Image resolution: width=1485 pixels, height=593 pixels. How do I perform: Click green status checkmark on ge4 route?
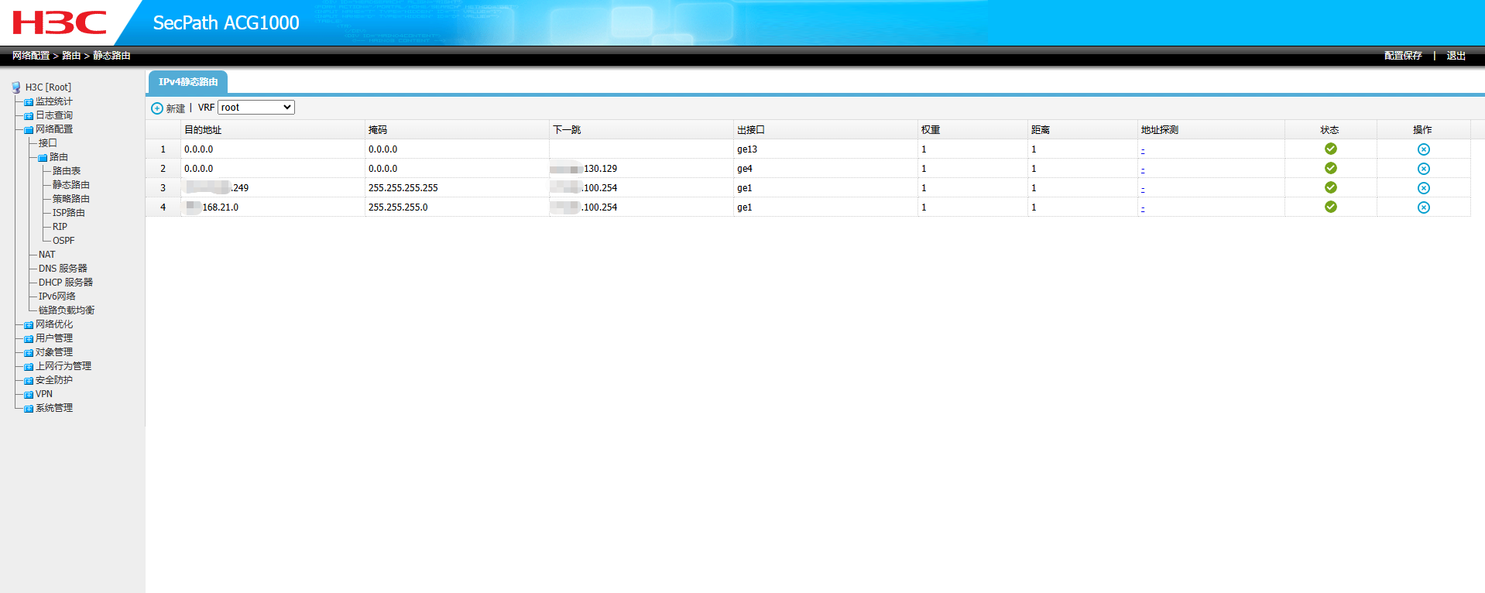click(1330, 168)
